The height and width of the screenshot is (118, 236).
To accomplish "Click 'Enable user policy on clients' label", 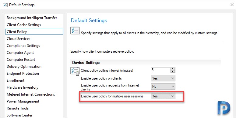I will tap(101, 78).
